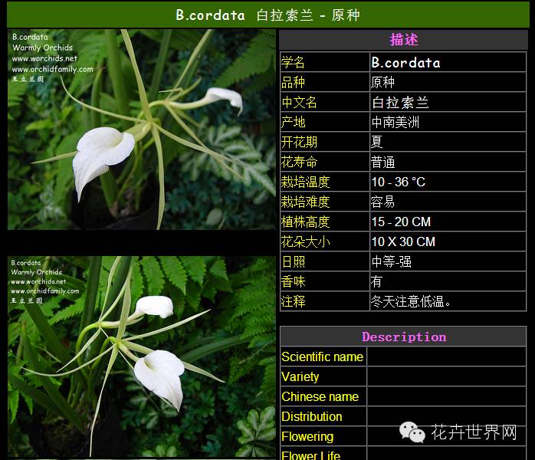Open the bottom orchid photo
The height and width of the screenshot is (460, 535).
point(141,356)
